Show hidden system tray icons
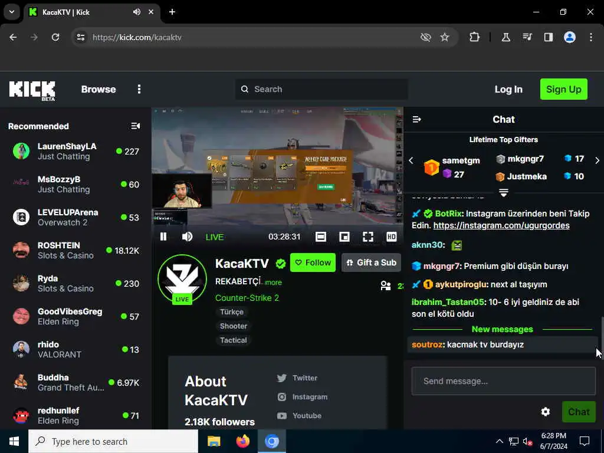 pyautogui.click(x=499, y=441)
